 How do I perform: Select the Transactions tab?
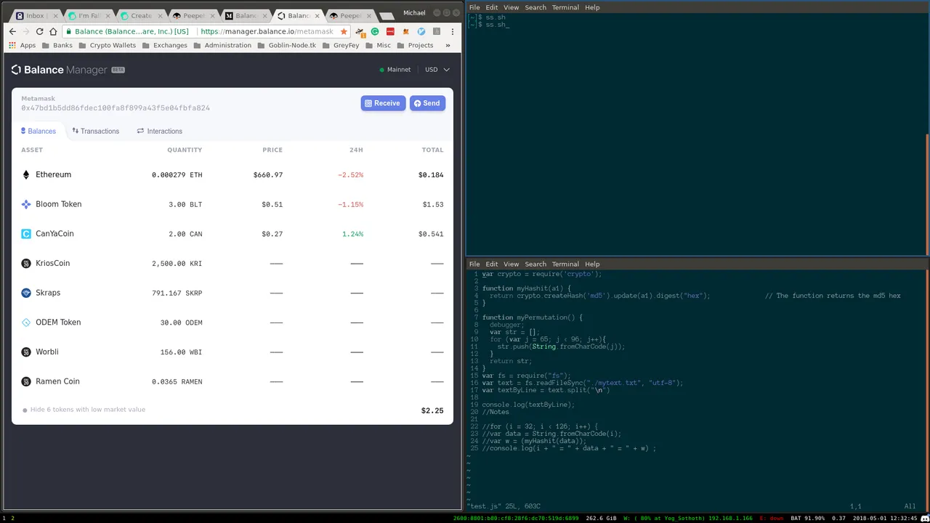coord(95,131)
